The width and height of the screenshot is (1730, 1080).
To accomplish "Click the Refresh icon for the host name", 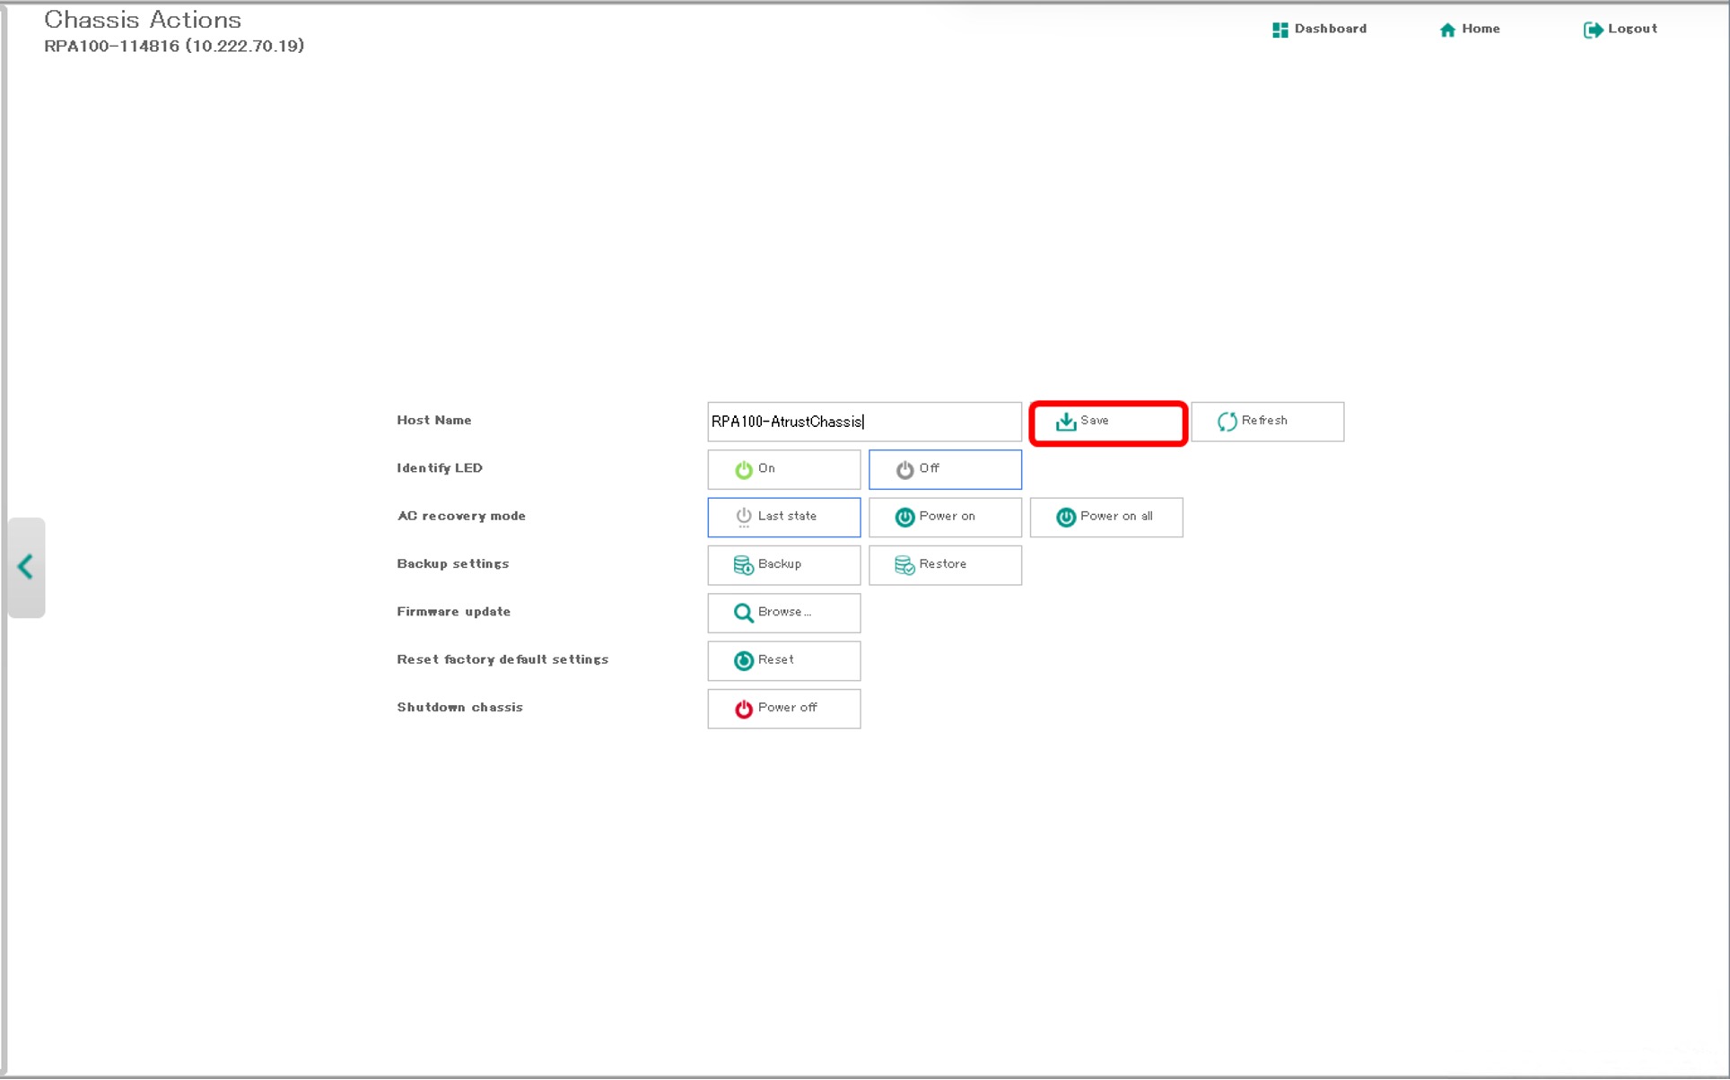I will [x=1227, y=422].
